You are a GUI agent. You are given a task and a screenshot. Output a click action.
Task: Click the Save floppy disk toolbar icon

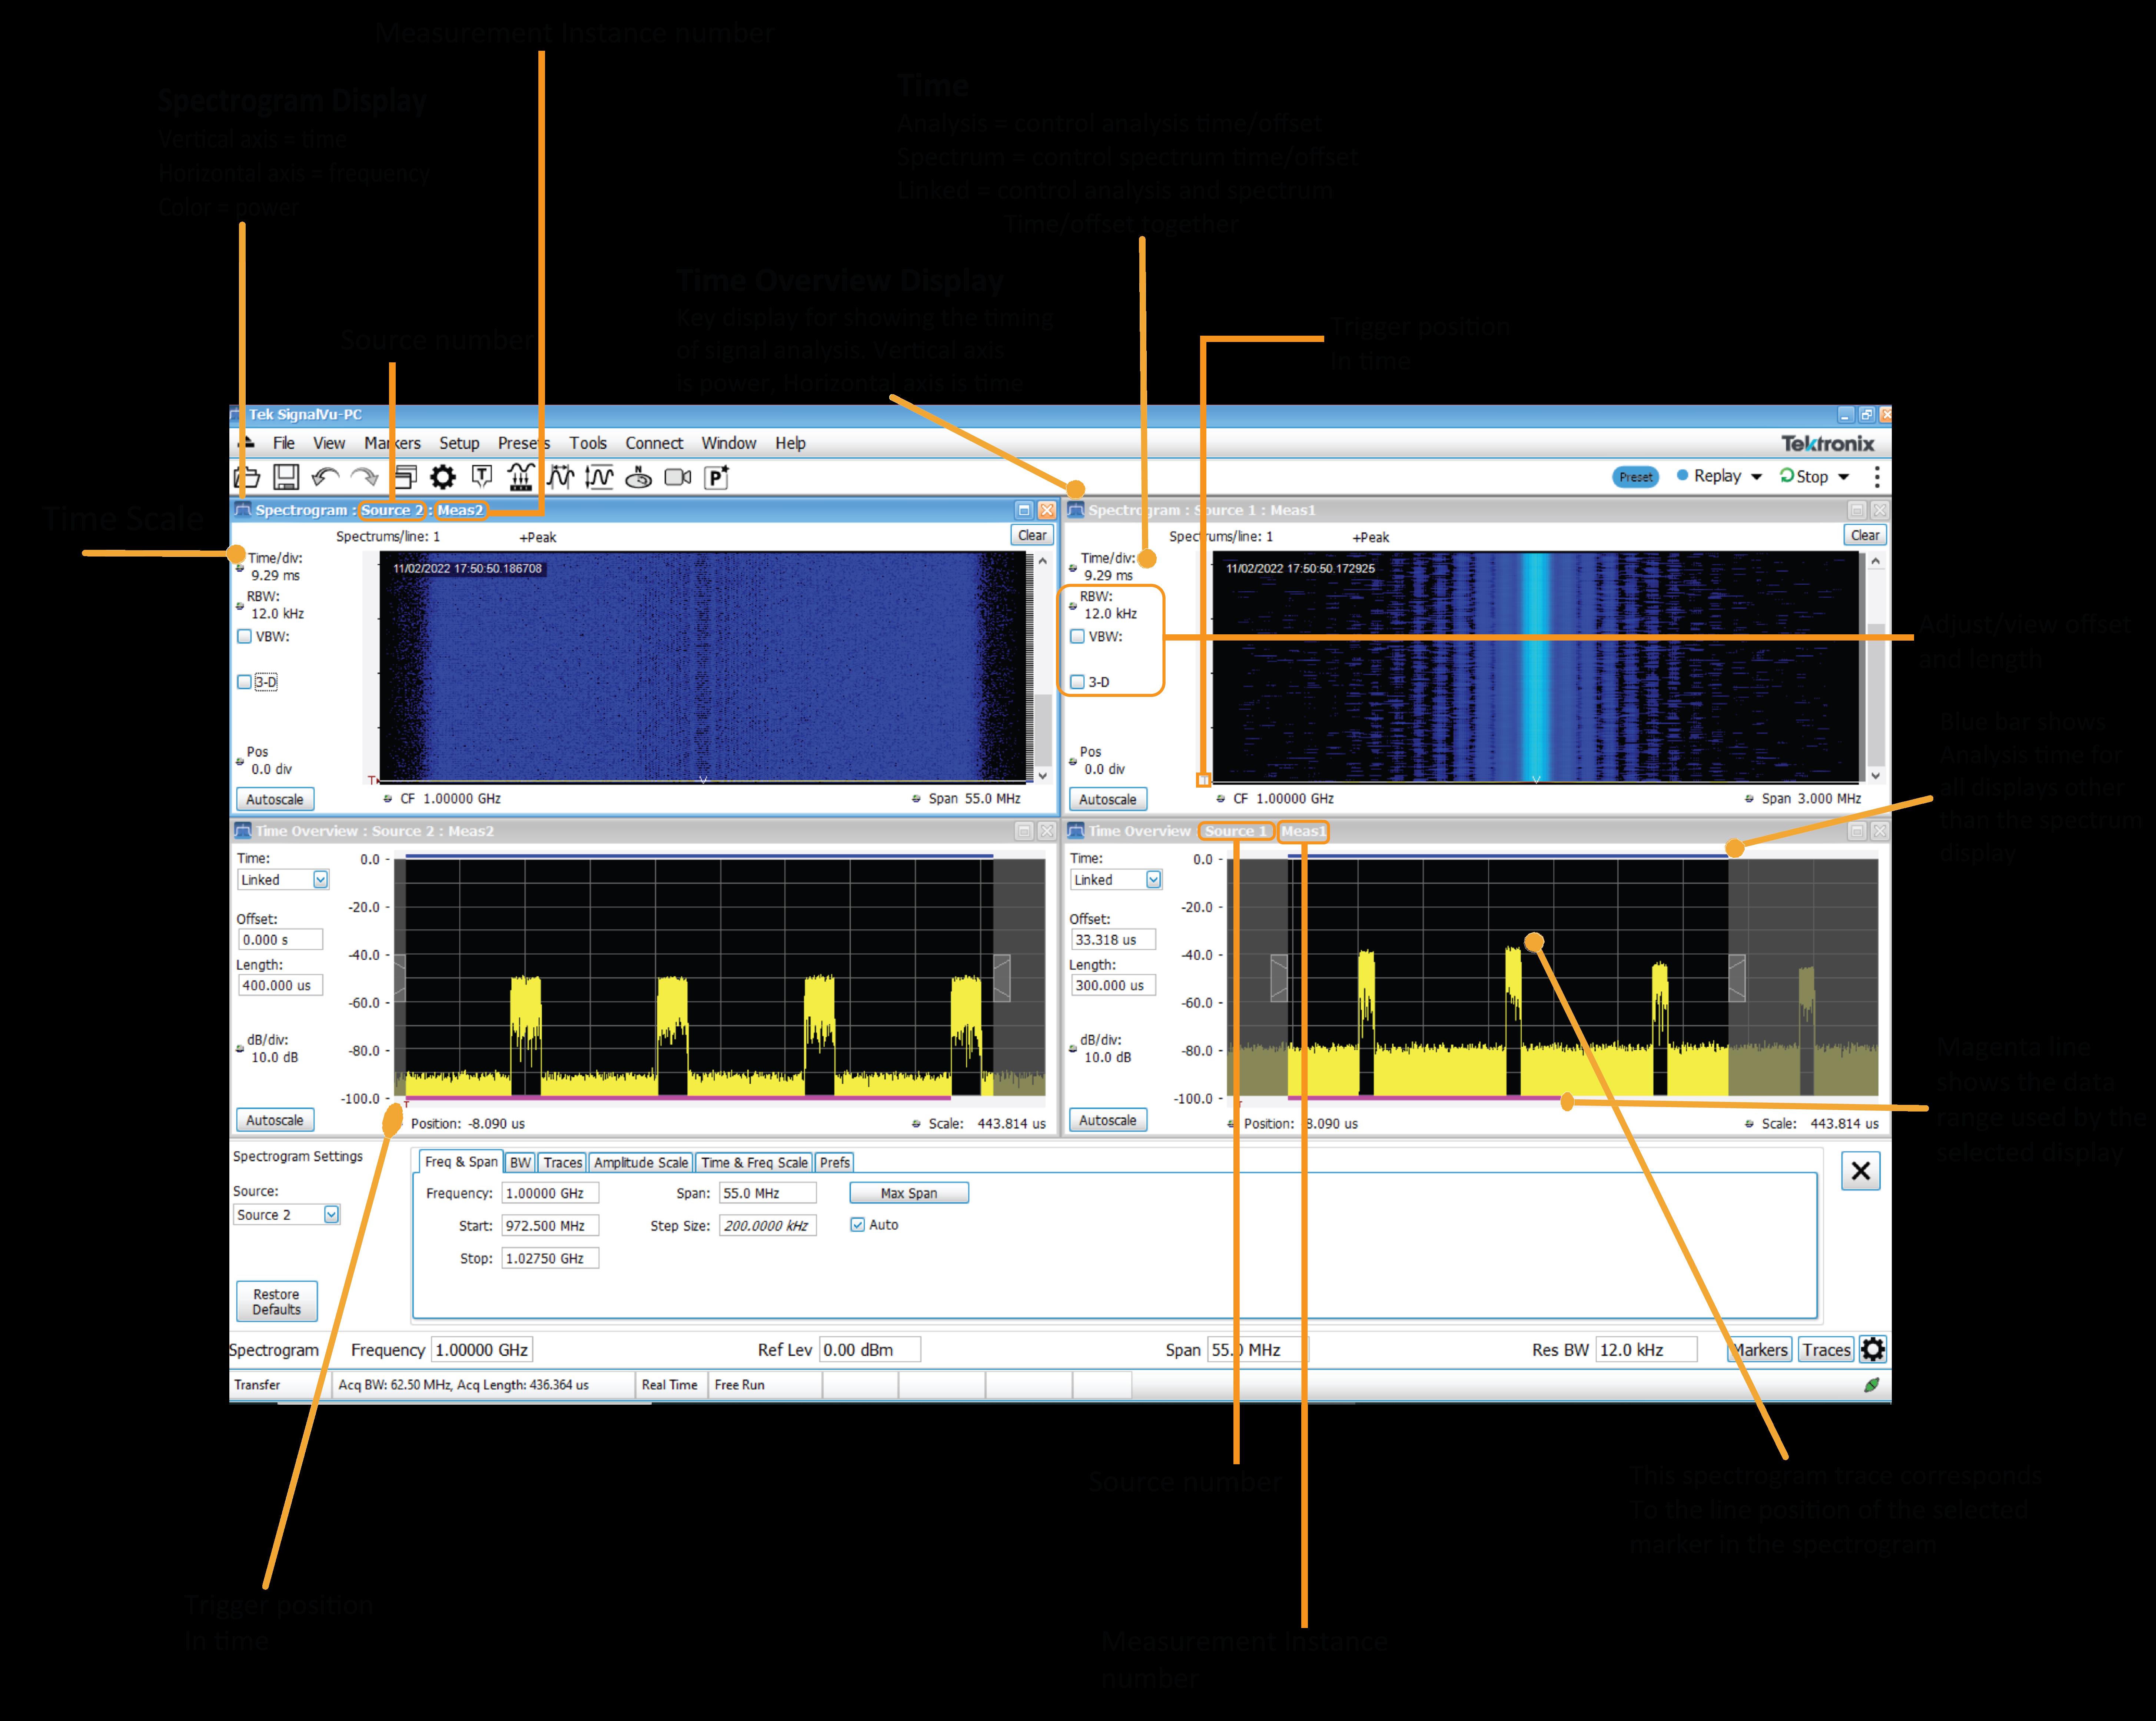coord(286,477)
